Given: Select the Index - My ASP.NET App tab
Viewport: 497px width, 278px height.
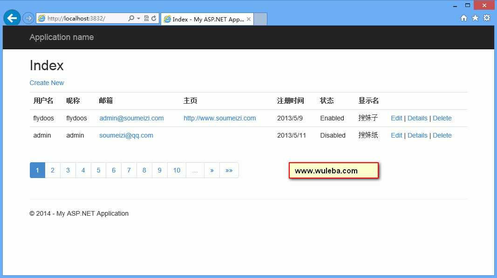Looking at the screenshot, I should [207, 19].
